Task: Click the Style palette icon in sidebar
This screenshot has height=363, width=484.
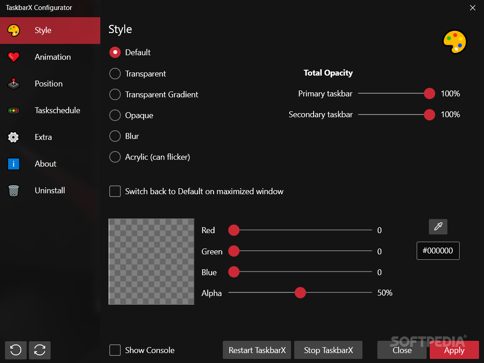Action: click(x=14, y=30)
